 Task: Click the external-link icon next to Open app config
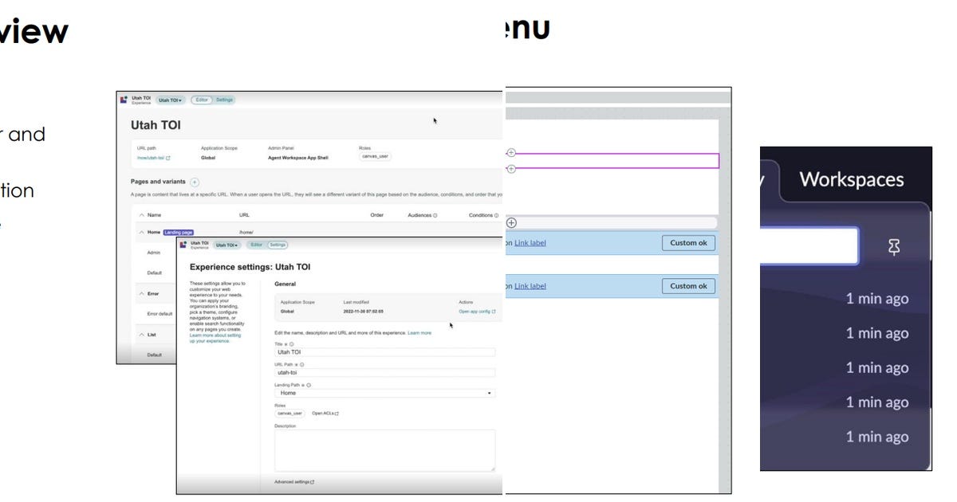pyautogui.click(x=493, y=312)
